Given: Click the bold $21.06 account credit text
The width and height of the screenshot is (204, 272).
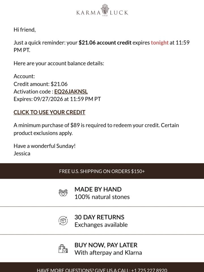Looking at the screenshot, I should pos(105,43).
